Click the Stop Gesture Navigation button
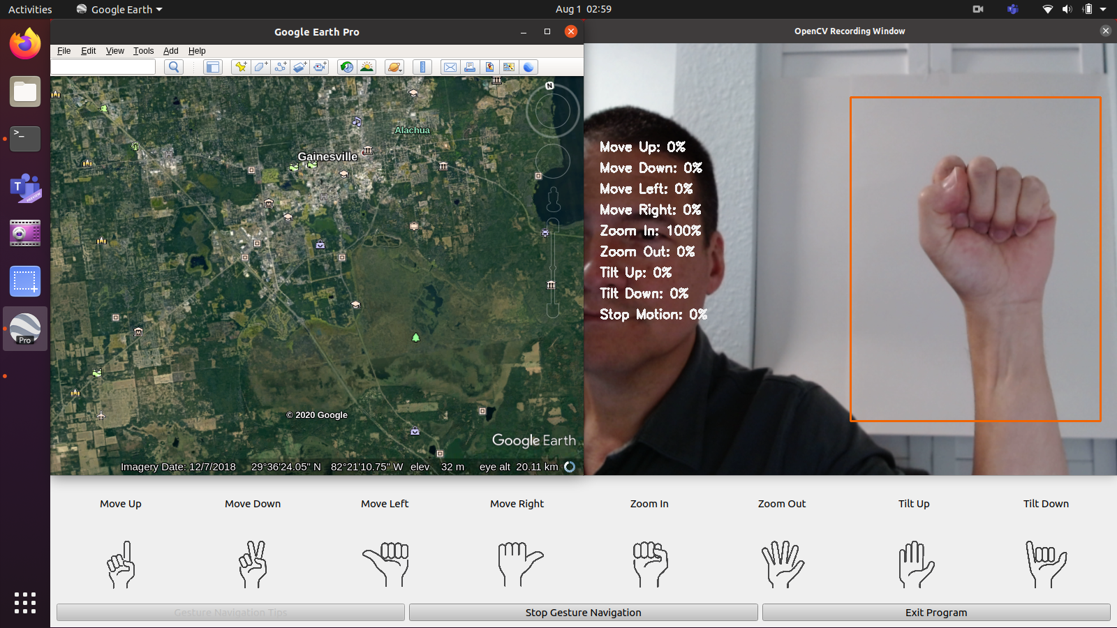1117x628 pixels. click(584, 613)
